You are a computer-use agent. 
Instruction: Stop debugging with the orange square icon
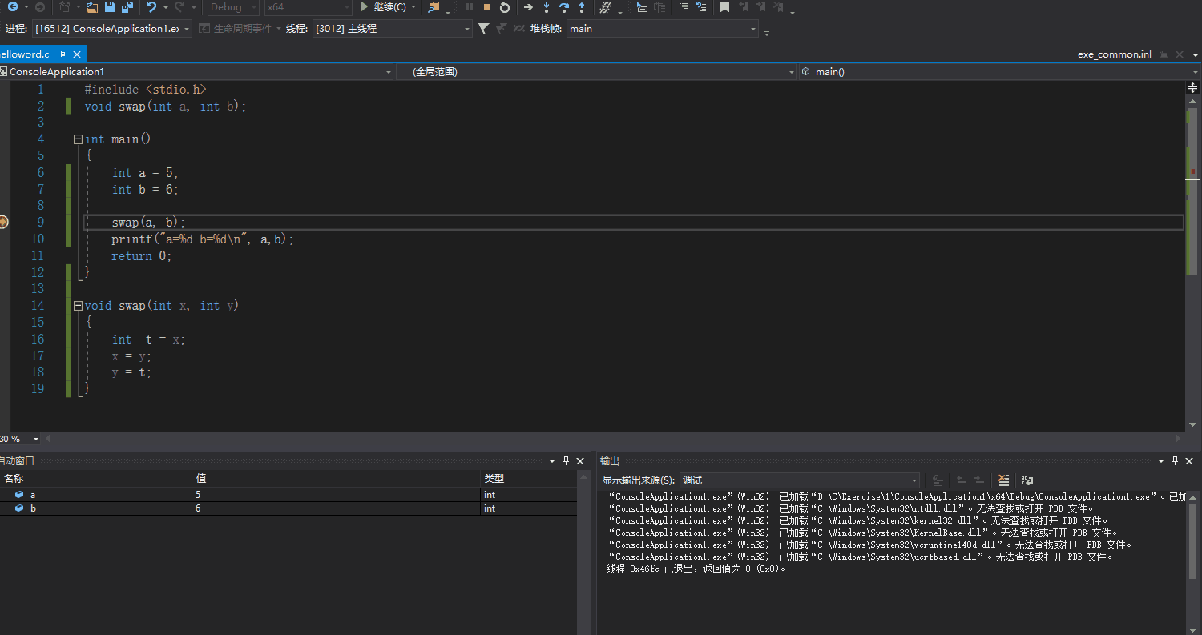(486, 7)
